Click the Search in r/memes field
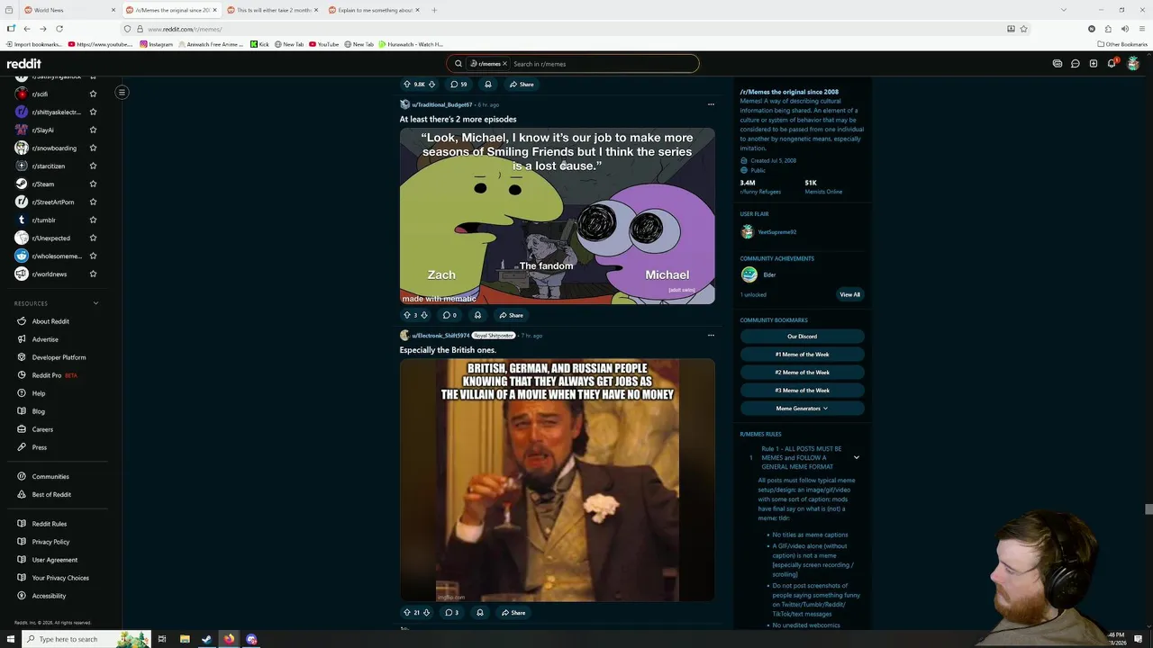Screen dimensions: 1153x648 tap(604, 64)
